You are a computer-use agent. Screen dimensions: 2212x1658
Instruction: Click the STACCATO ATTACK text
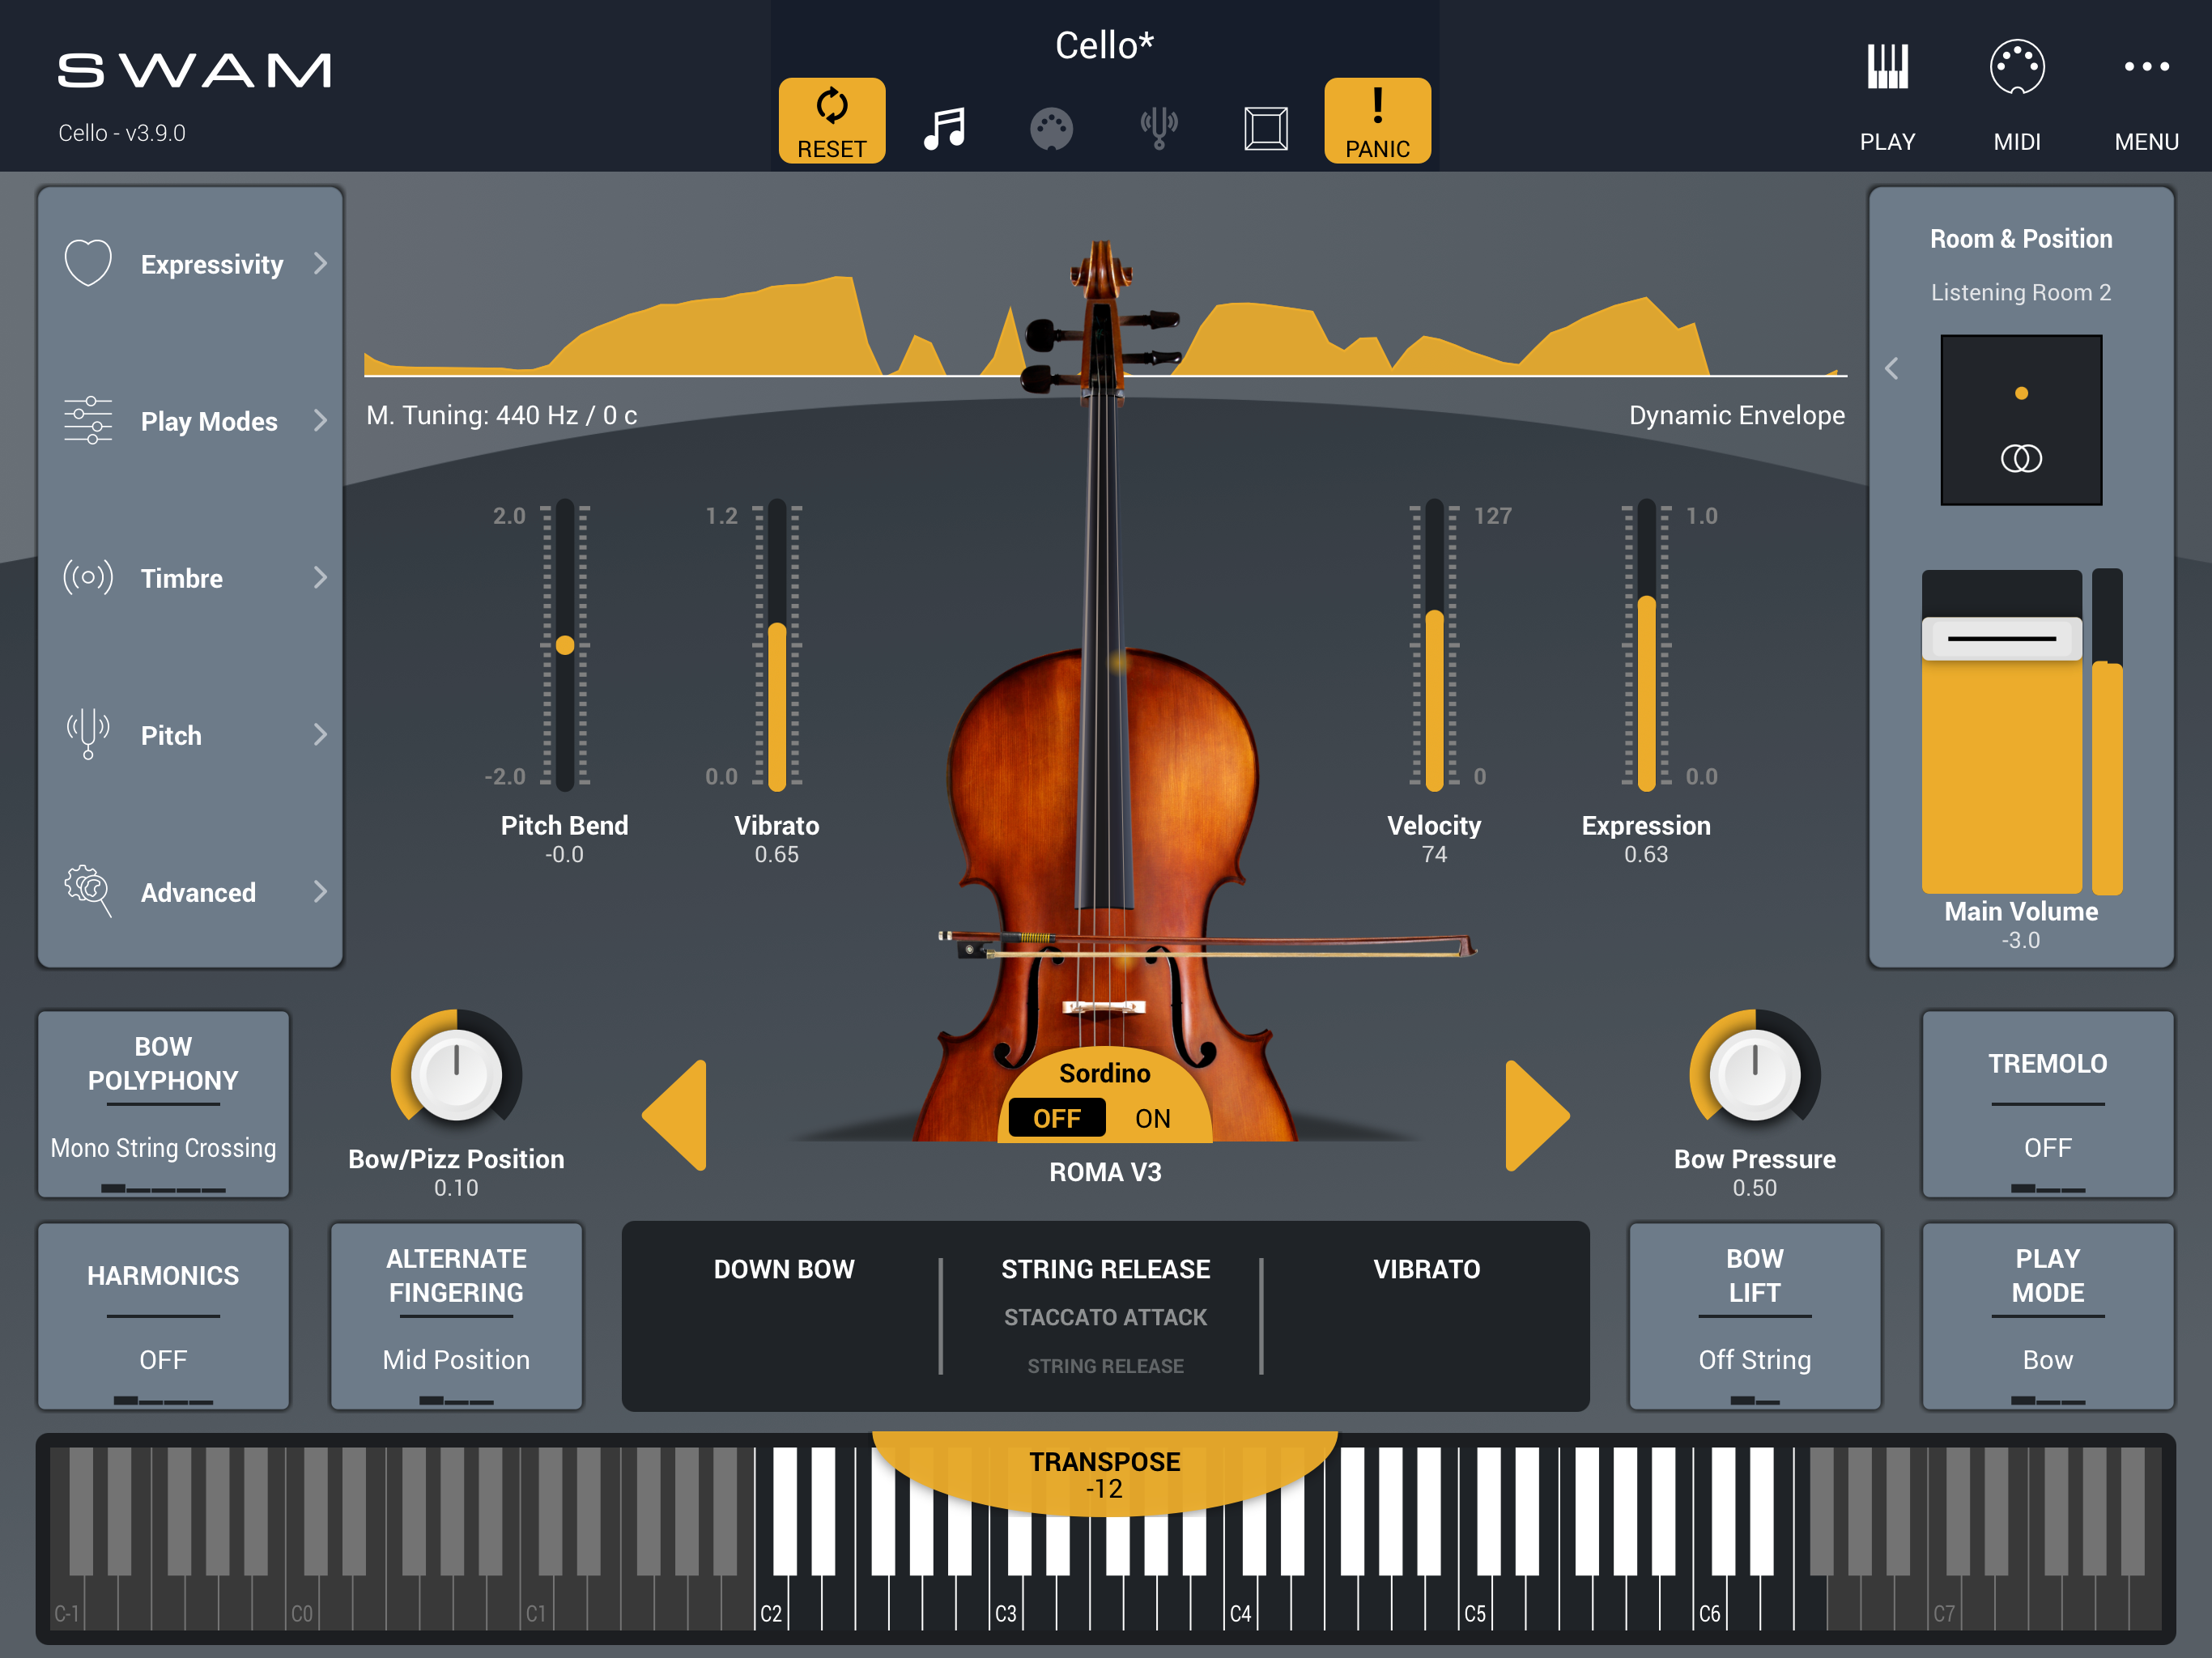point(1105,1317)
